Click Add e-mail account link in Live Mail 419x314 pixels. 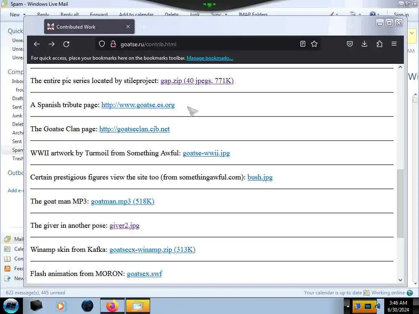(x=16, y=191)
